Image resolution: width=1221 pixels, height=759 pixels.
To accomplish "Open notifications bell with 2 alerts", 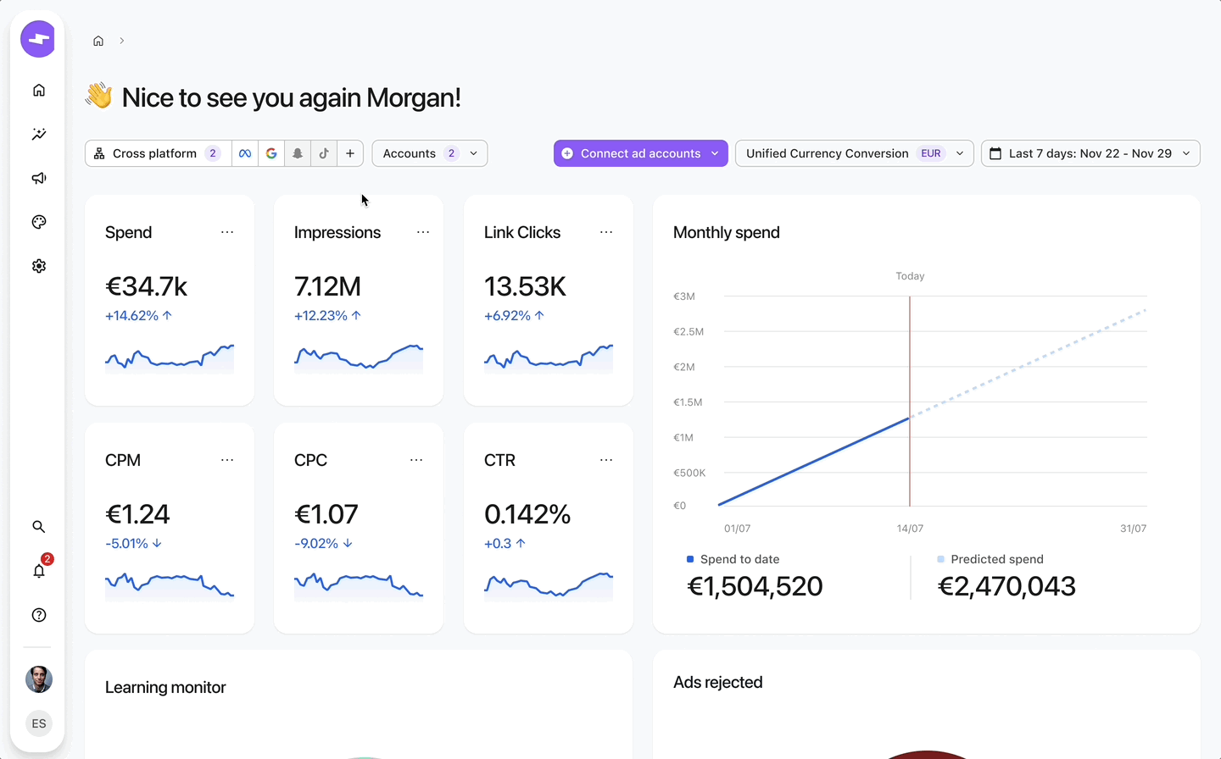I will (x=39, y=570).
